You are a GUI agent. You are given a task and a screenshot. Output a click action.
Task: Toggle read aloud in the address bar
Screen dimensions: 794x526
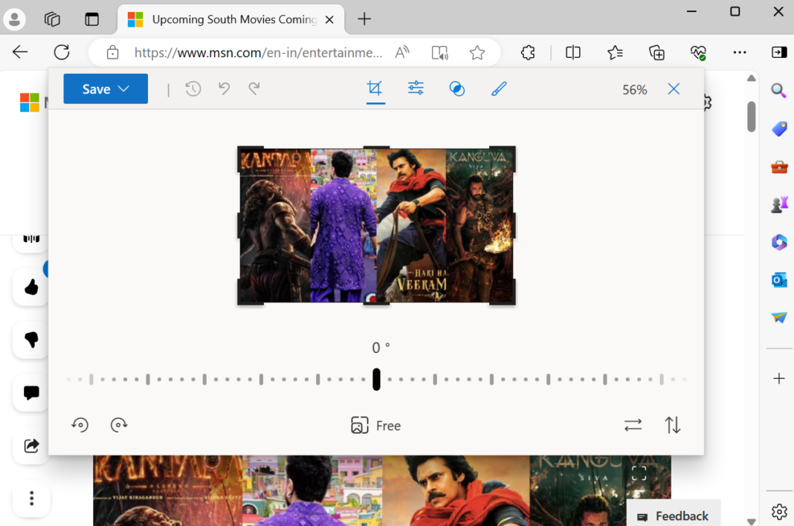coord(439,53)
